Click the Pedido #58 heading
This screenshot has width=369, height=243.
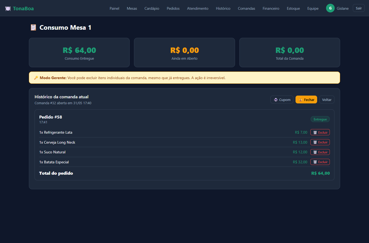click(51, 117)
